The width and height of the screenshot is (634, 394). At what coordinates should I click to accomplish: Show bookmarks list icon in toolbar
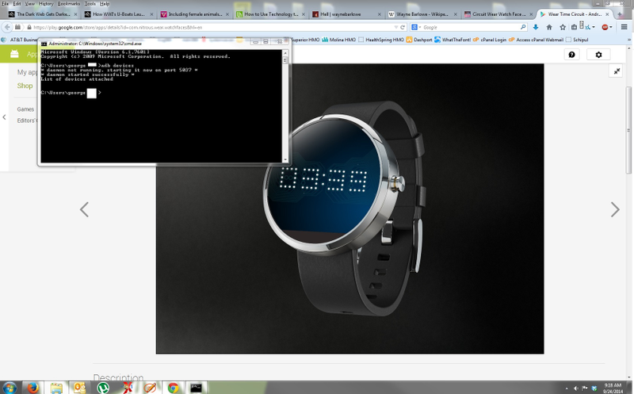pyautogui.click(x=574, y=27)
